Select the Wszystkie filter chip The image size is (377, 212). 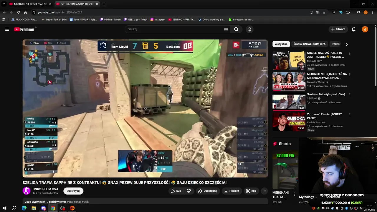[281, 44]
